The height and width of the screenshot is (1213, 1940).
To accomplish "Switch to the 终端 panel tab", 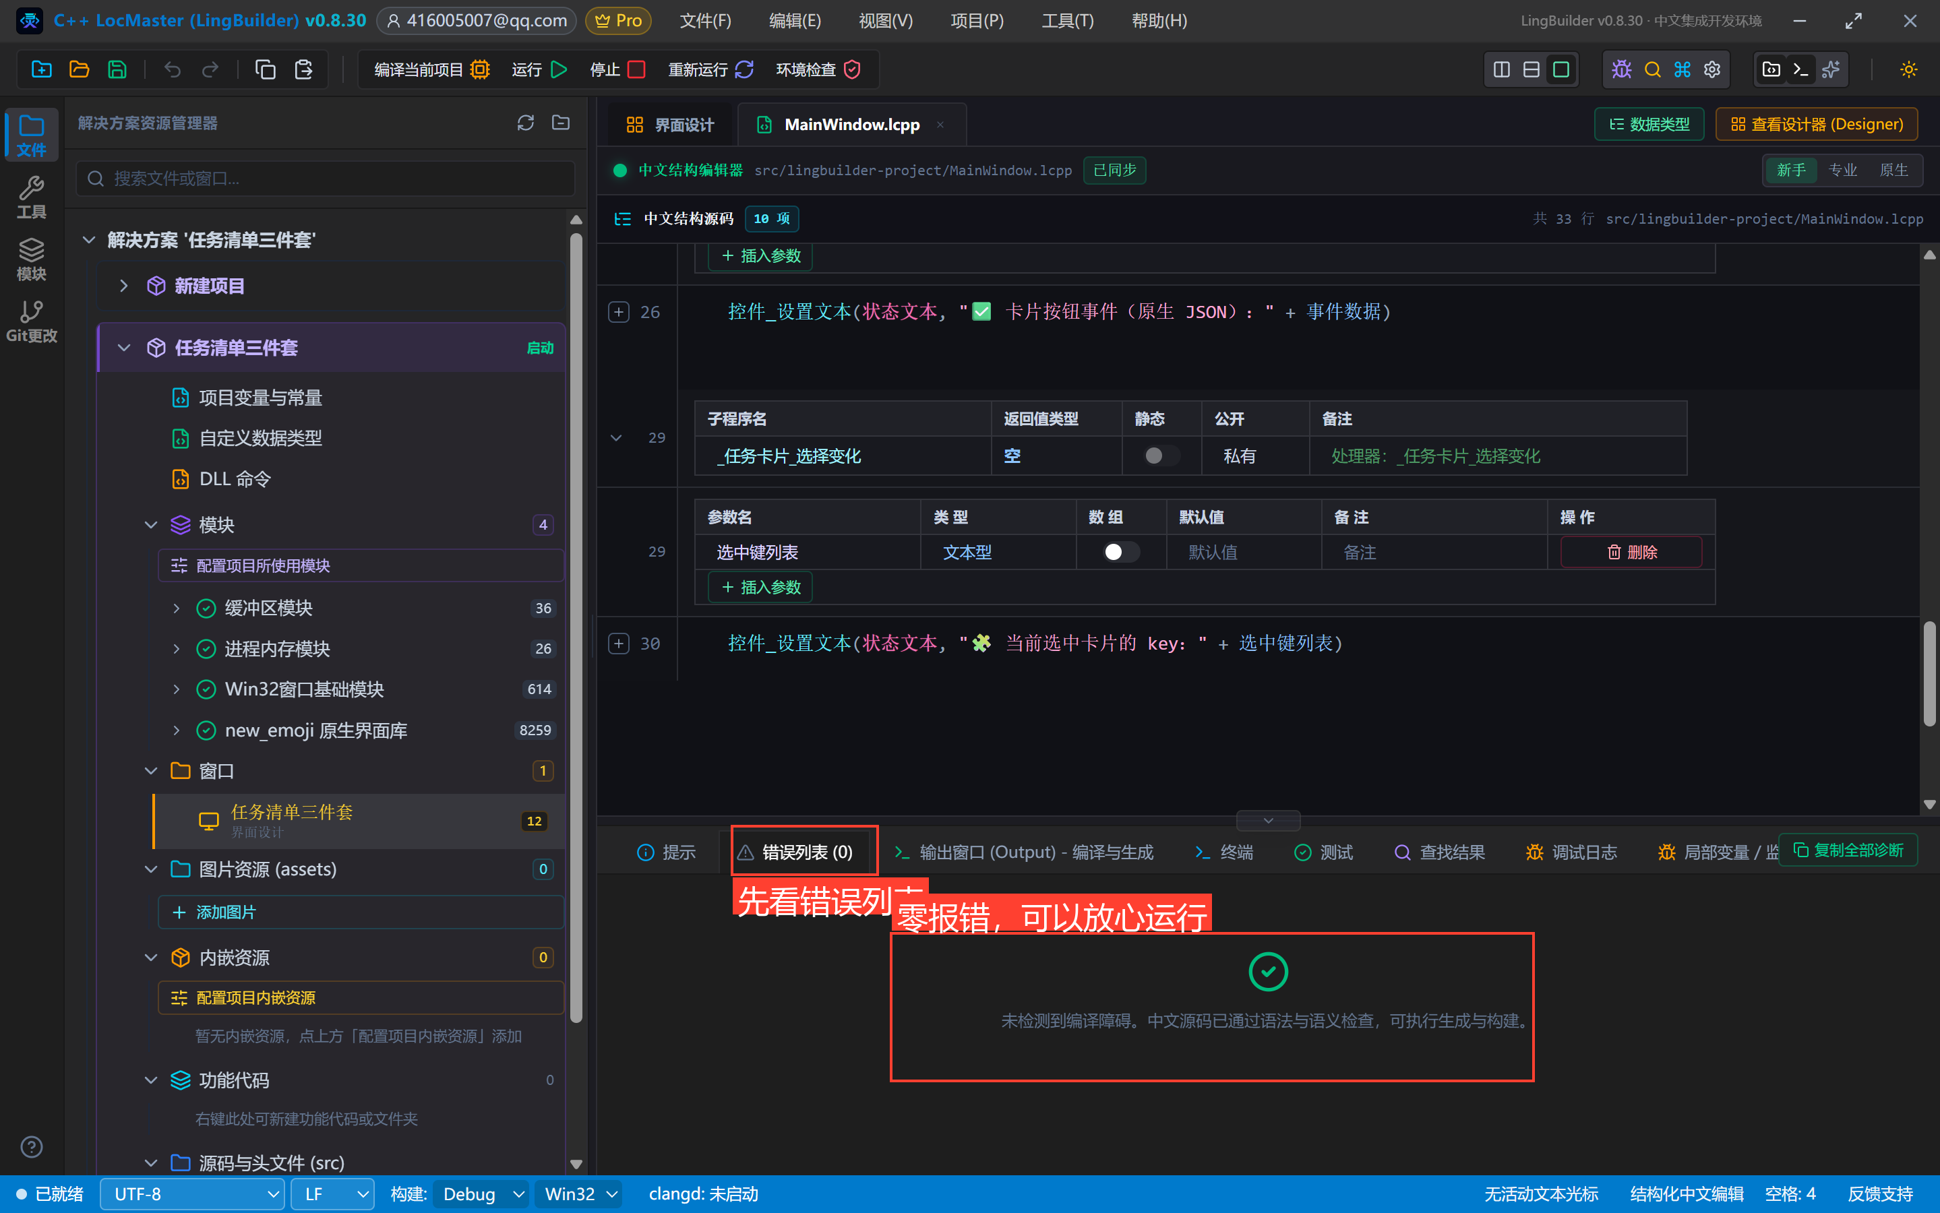I will [x=1223, y=852].
